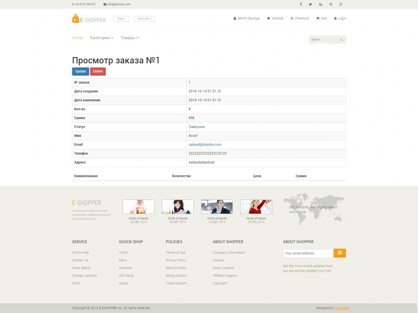Click the Update order button
The image size is (418, 313).
(x=81, y=71)
